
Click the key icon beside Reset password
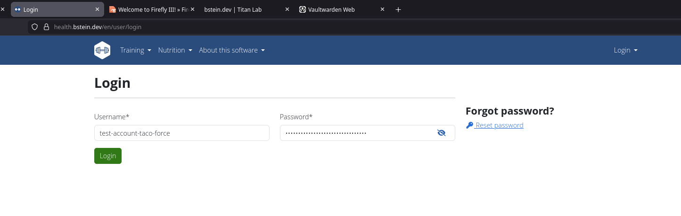[469, 125]
